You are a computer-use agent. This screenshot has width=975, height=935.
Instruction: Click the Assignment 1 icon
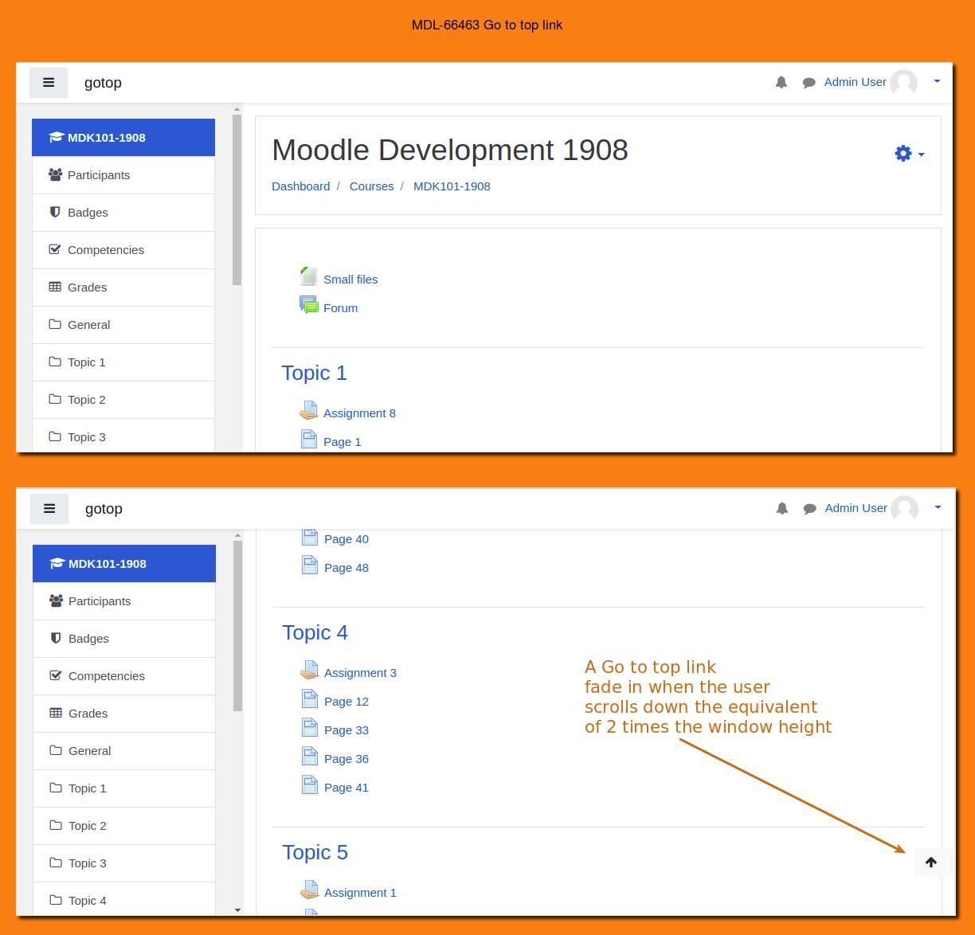(310, 890)
